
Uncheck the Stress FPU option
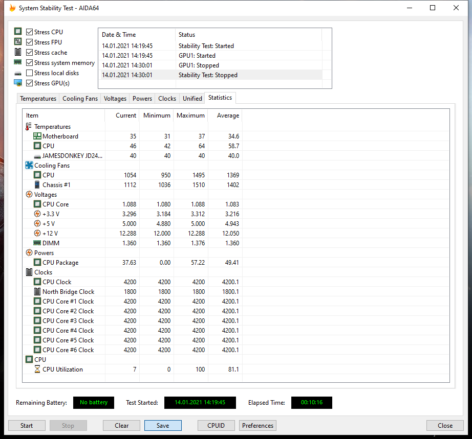tap(30, 42)
